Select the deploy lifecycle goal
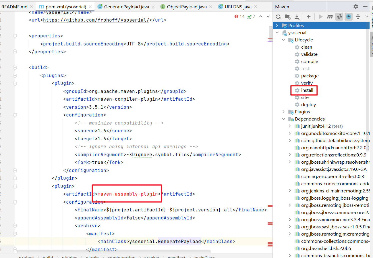373x258 pixels. [x=308, y=104]
